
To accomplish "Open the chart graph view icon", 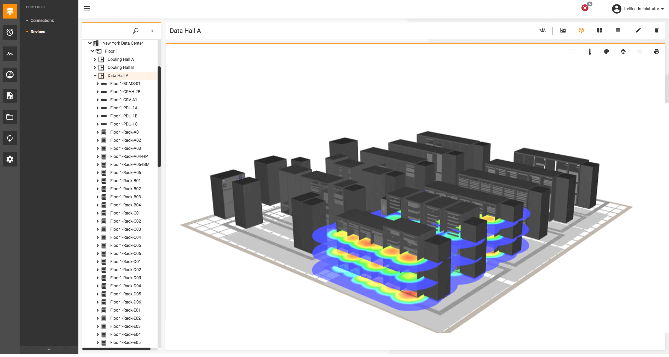I will pos(563,30).
